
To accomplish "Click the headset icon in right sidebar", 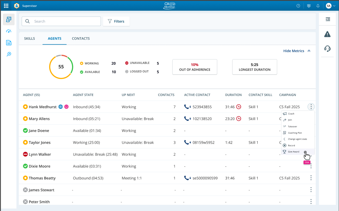I will (327, 49).
